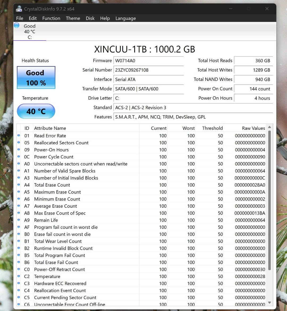
Task: Open the Language menu
Action: coord(125,18)
